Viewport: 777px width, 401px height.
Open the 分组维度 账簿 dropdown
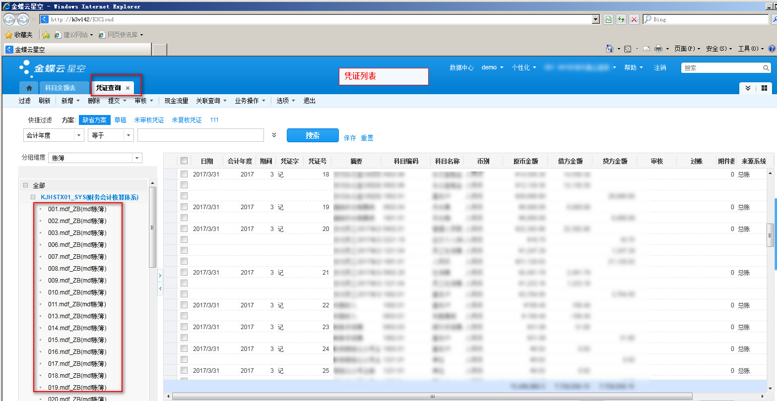tap(136, 158)
